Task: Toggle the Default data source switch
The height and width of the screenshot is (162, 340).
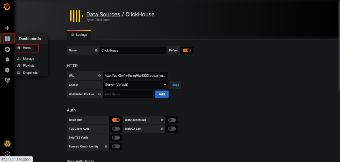Action: click(x=187, y=51)
